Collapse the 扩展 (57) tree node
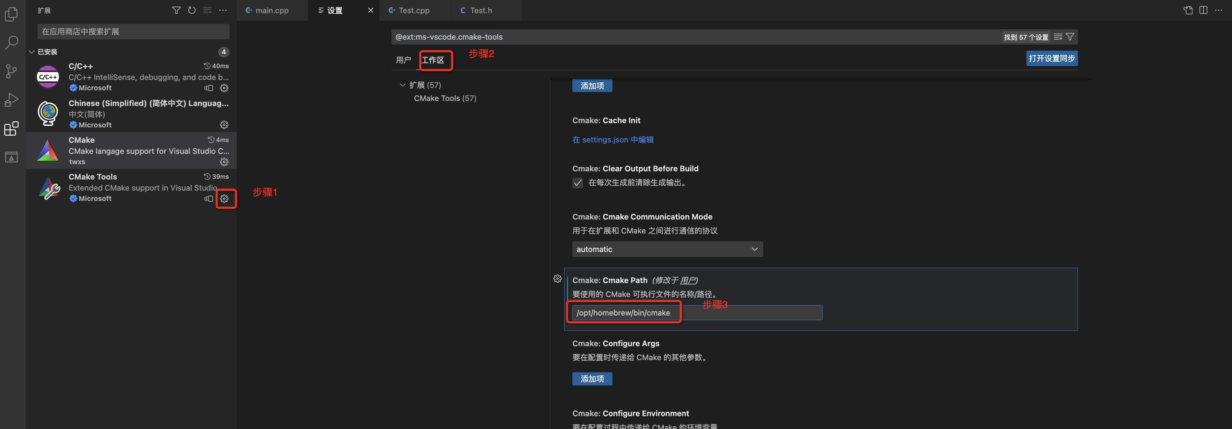The width and height of the screenshot is (1232, 429). pos(403,85)
